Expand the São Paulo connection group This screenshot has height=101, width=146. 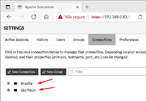[8, 90]
